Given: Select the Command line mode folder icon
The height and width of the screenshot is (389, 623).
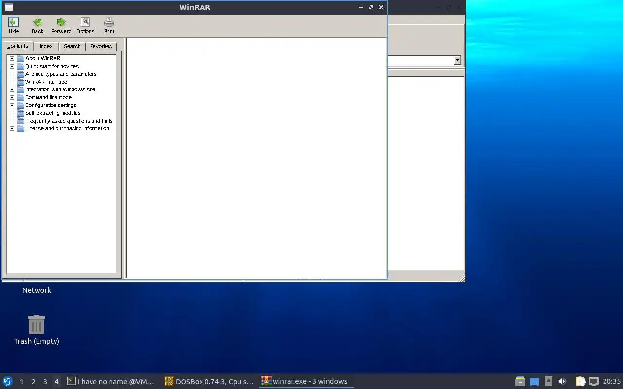Looking at the screenshot, I should click(20, 97).
